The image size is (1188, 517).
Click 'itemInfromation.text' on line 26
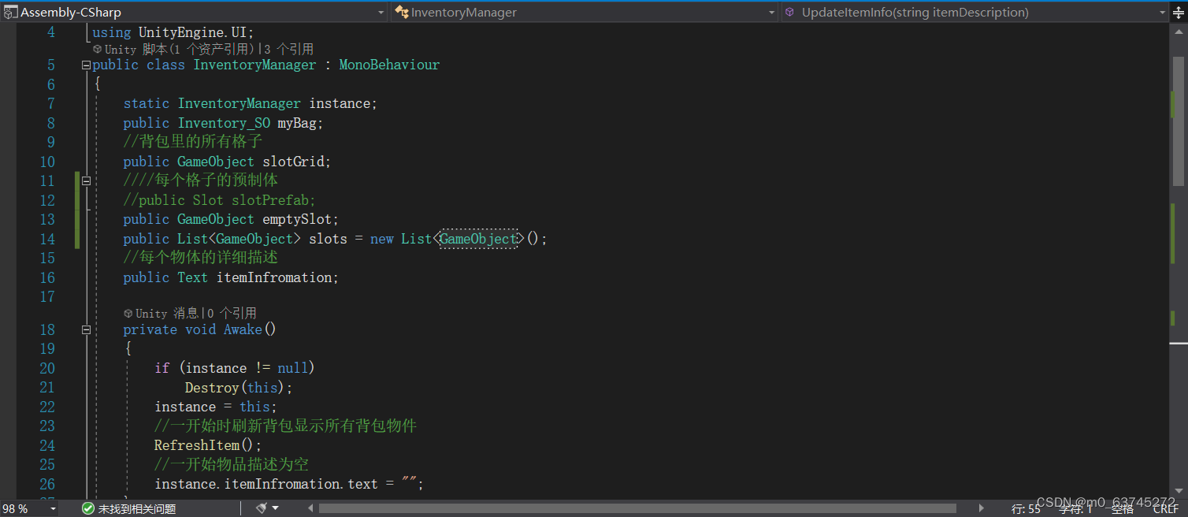(301, 484)
